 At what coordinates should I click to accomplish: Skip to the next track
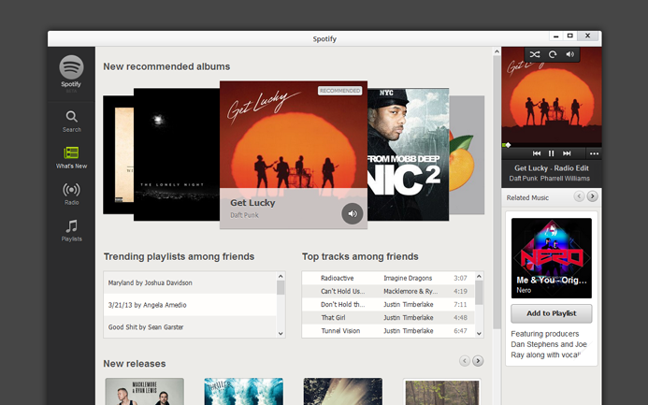click(x=567, y=153)
